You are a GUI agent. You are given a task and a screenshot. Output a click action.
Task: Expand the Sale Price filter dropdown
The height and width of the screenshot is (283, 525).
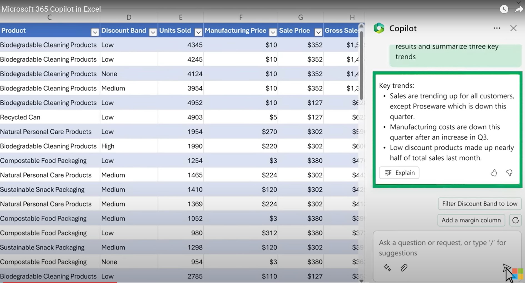tap(318, 32)
